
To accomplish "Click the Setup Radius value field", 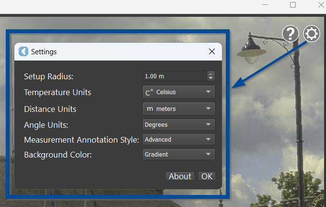I will [x=174, y=76].
